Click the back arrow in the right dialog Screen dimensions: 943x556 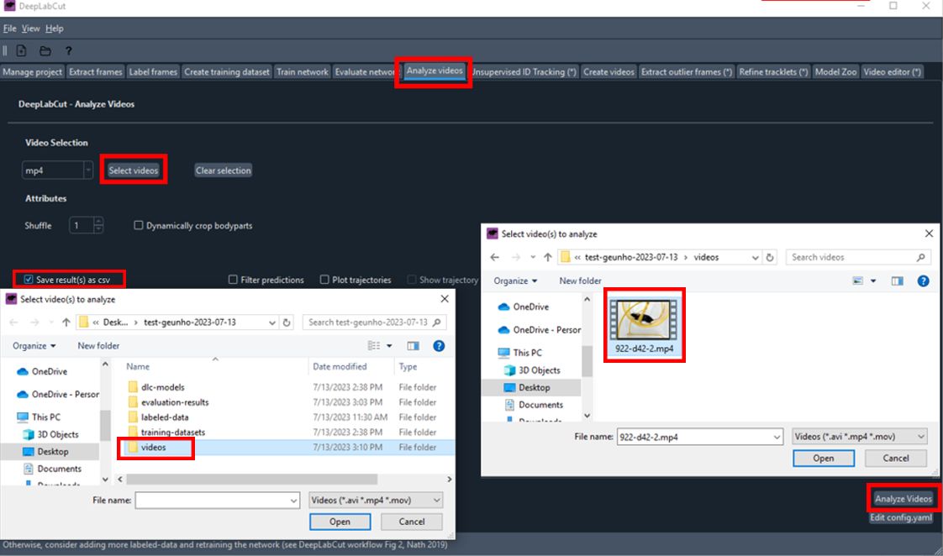(x=494, y=257)
